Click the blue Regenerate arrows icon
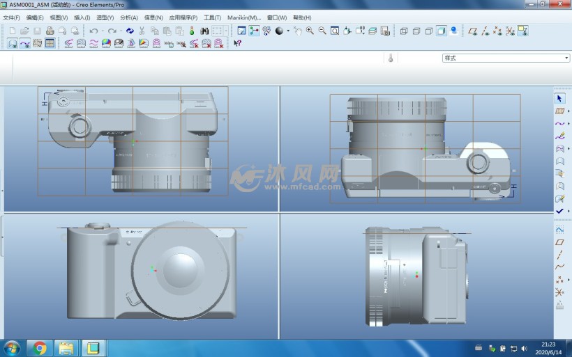The image size is (572, 357). 130,31
